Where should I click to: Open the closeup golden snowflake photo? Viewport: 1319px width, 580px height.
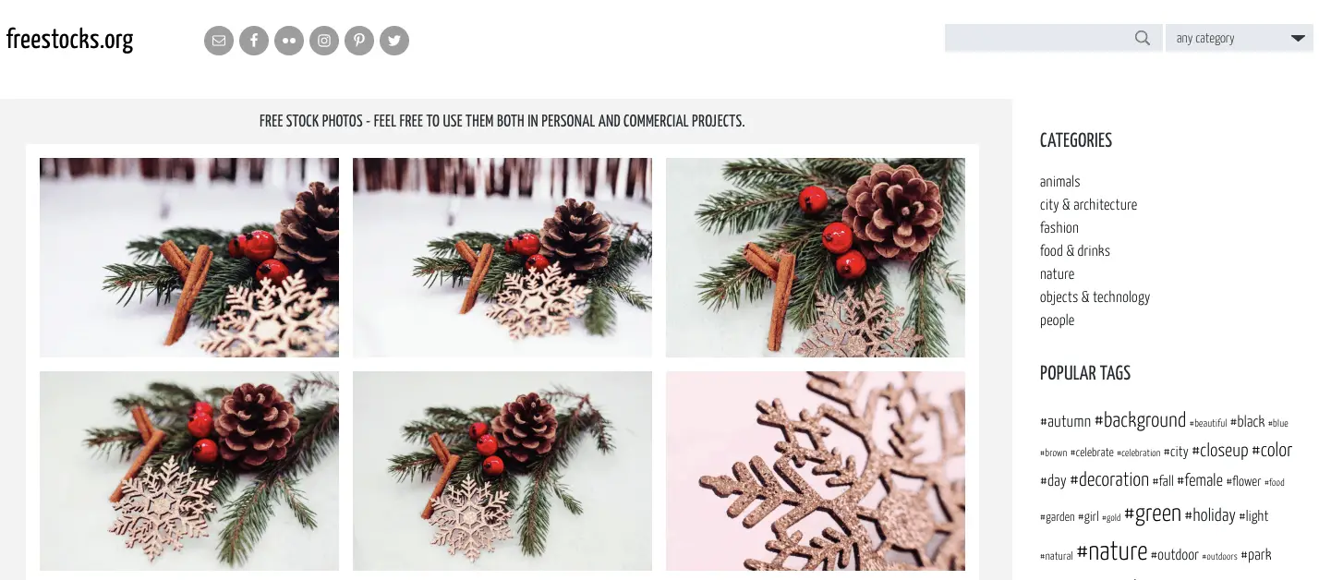[816, 471]
